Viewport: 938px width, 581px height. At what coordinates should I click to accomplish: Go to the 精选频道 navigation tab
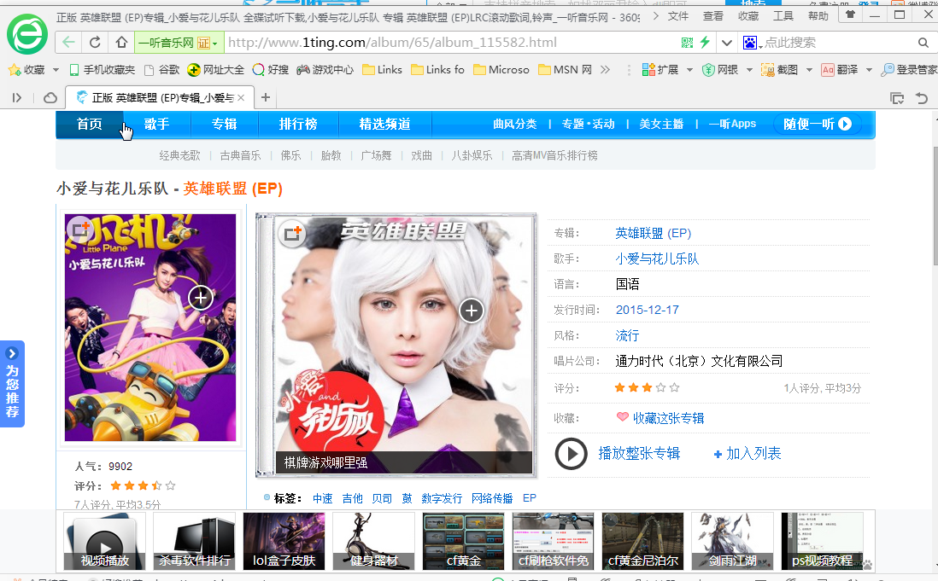[x=384, y=125]
